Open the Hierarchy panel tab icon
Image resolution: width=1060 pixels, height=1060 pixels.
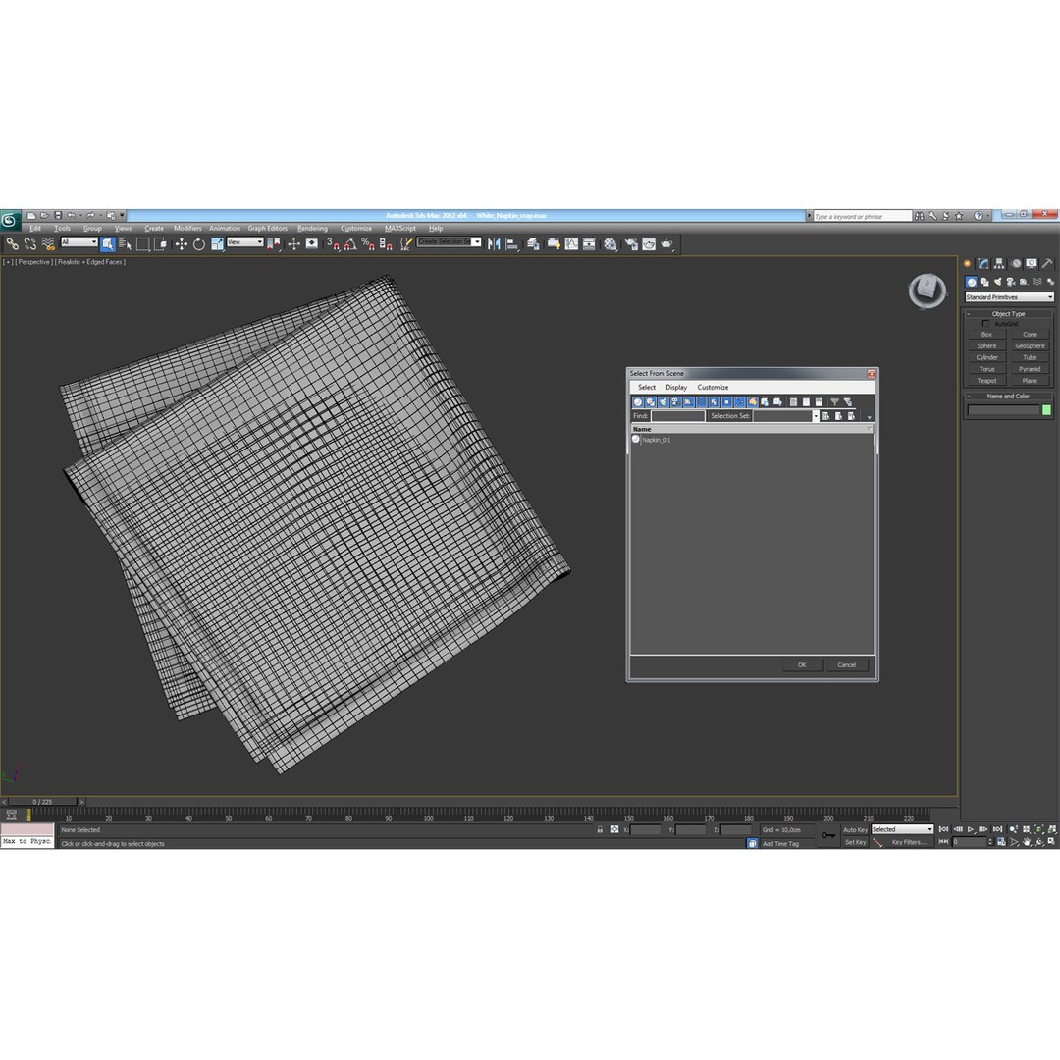point(999,264)
